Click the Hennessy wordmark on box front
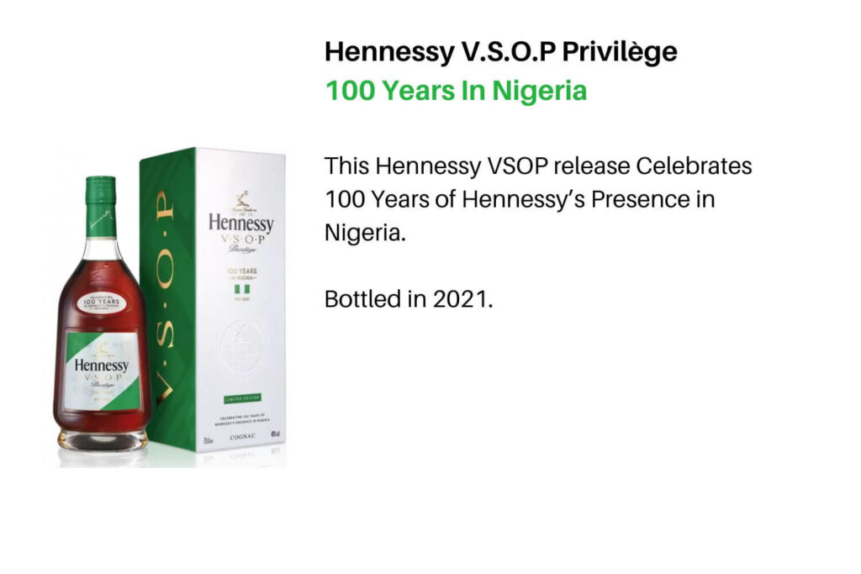Screen dimensions: 861x574 coord(240,222)
